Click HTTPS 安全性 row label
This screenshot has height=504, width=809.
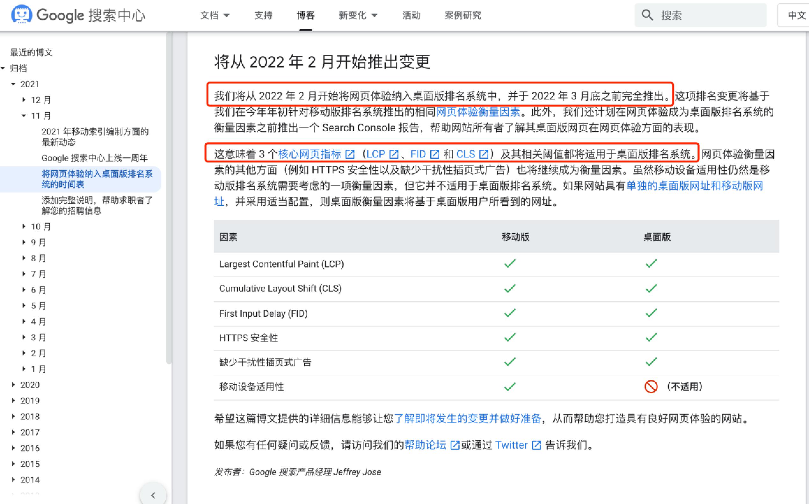pyautogui.click(x=248, y=338)
